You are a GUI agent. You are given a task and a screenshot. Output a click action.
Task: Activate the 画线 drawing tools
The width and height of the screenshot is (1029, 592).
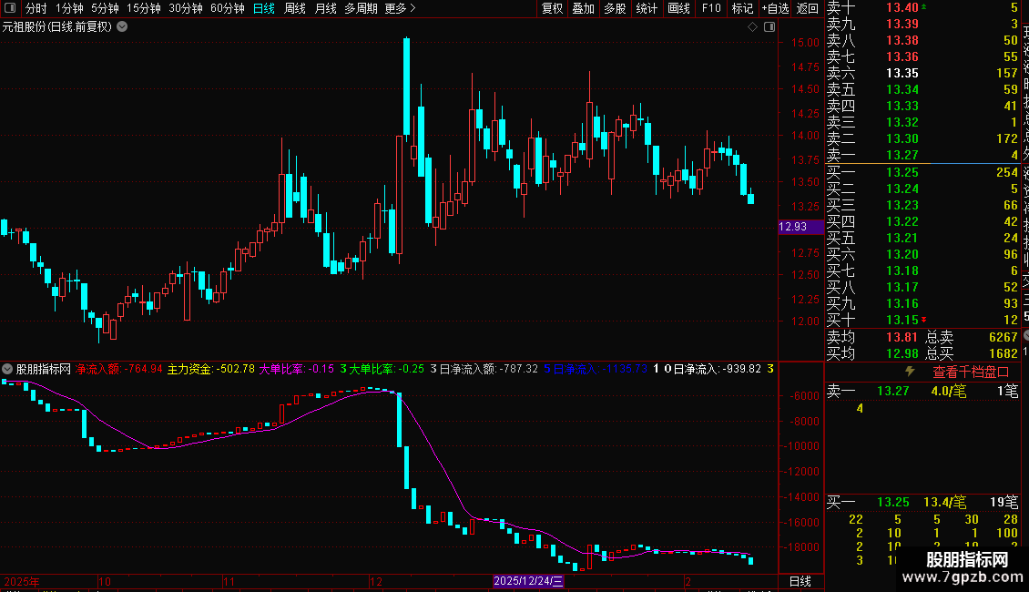(x=678, y=8)
